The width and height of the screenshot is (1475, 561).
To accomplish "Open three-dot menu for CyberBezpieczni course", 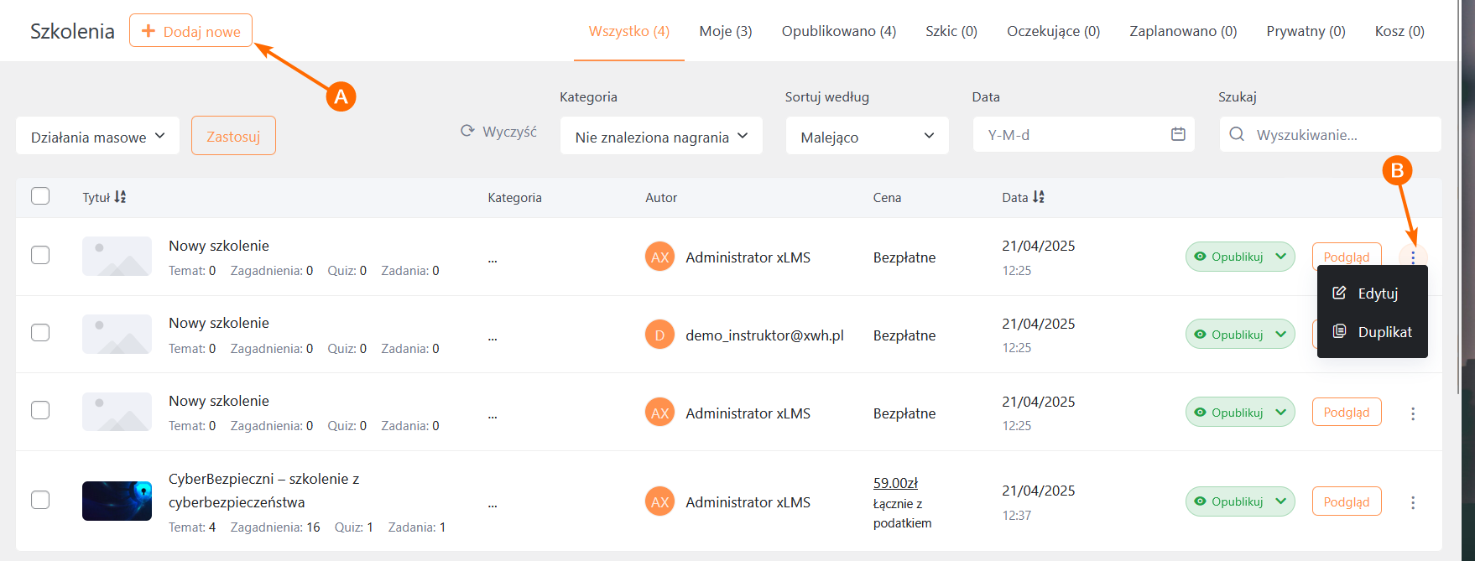I will pos(1413,502).
